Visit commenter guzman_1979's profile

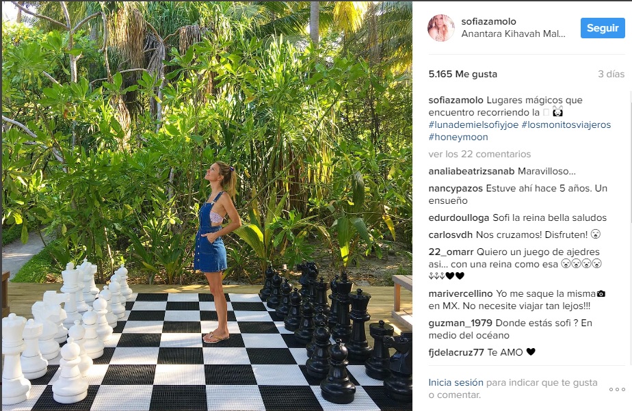(460, 323)
